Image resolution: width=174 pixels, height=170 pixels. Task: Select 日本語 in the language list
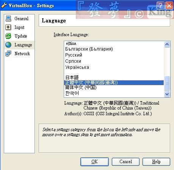114,77
